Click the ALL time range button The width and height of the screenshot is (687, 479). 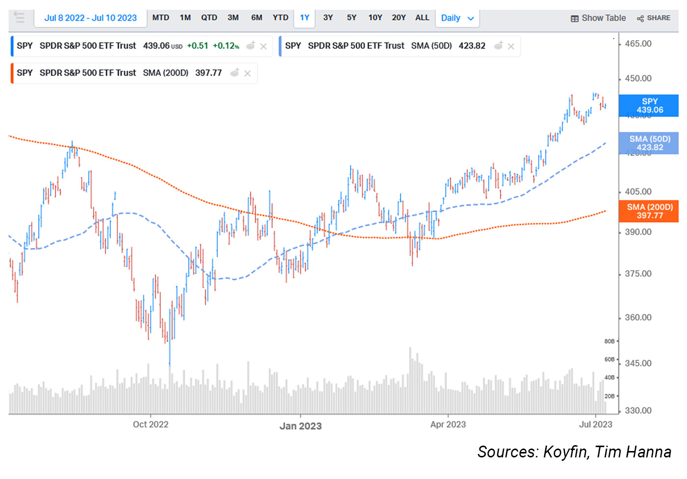(422, 18)
